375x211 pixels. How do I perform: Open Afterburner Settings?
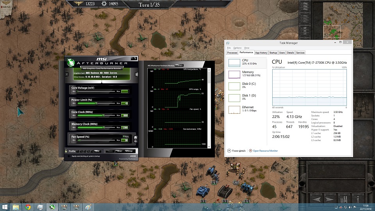point(129,151)
